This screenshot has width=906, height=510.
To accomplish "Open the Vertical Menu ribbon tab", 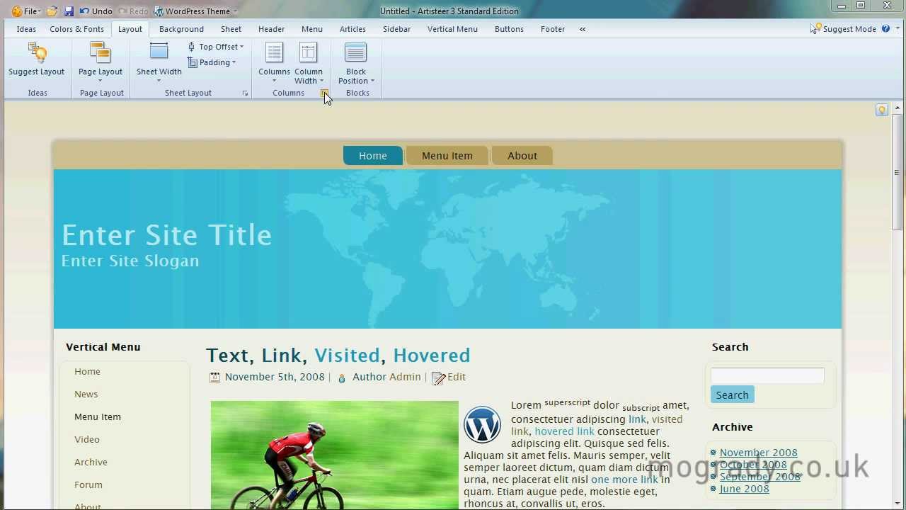I will coord(452,29).
